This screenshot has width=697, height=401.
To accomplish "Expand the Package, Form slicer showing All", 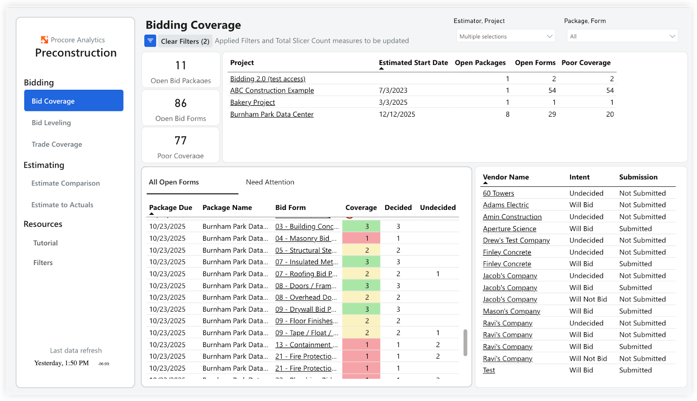I will (622, 36).
